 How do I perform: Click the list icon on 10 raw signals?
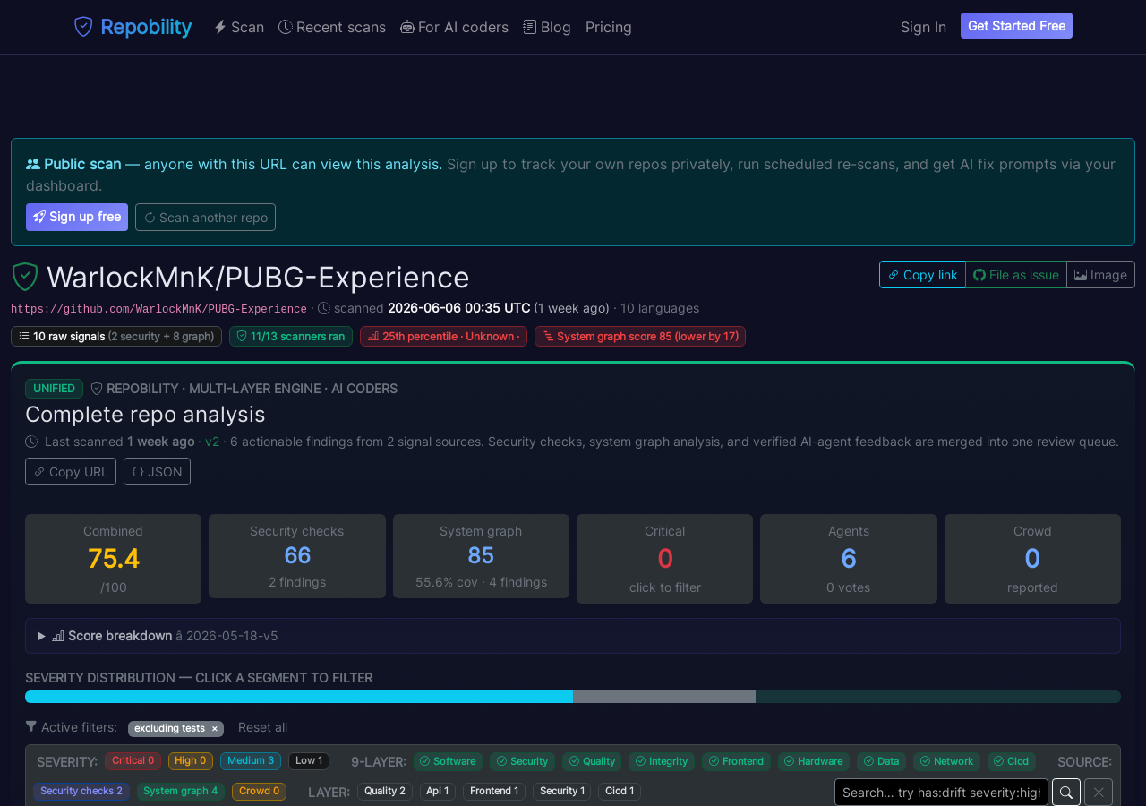pos(24,336)
